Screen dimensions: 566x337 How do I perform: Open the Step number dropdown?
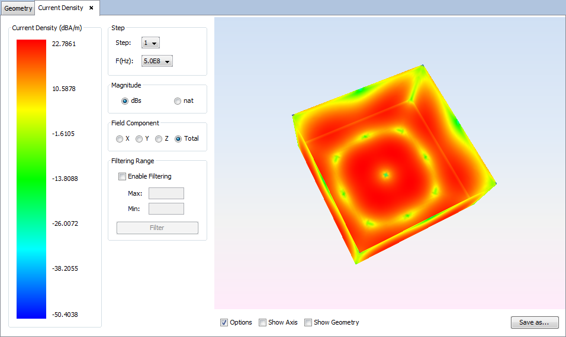pos(150,43)
